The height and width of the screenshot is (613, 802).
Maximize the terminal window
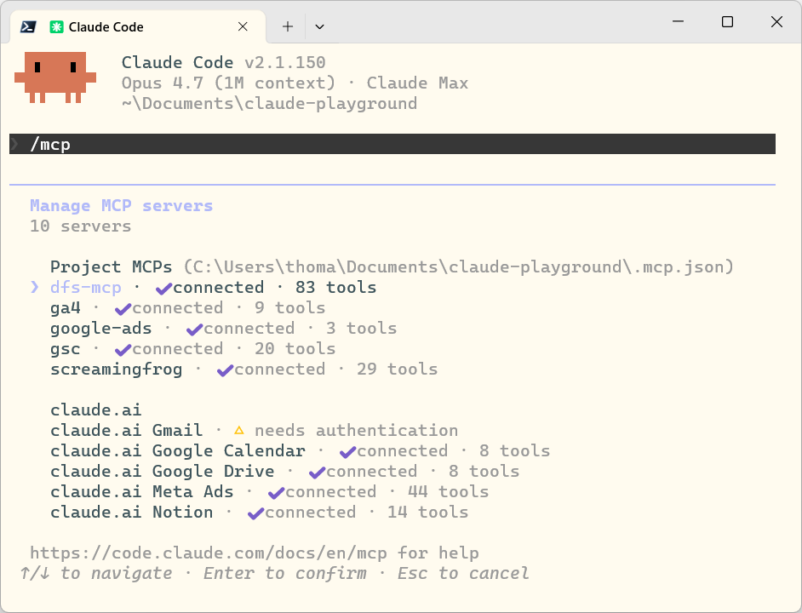tap(727, 21)
